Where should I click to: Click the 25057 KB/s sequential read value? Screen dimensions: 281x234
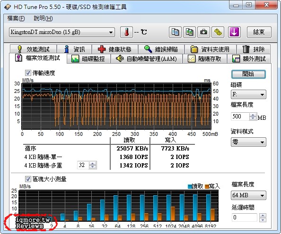[x=132, y=149]
